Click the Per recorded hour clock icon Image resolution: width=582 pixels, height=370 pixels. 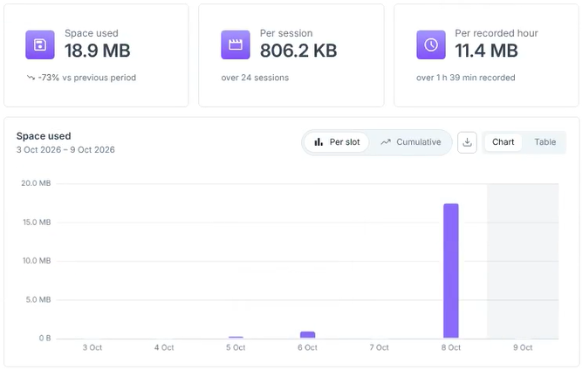[x=431, y=45]
